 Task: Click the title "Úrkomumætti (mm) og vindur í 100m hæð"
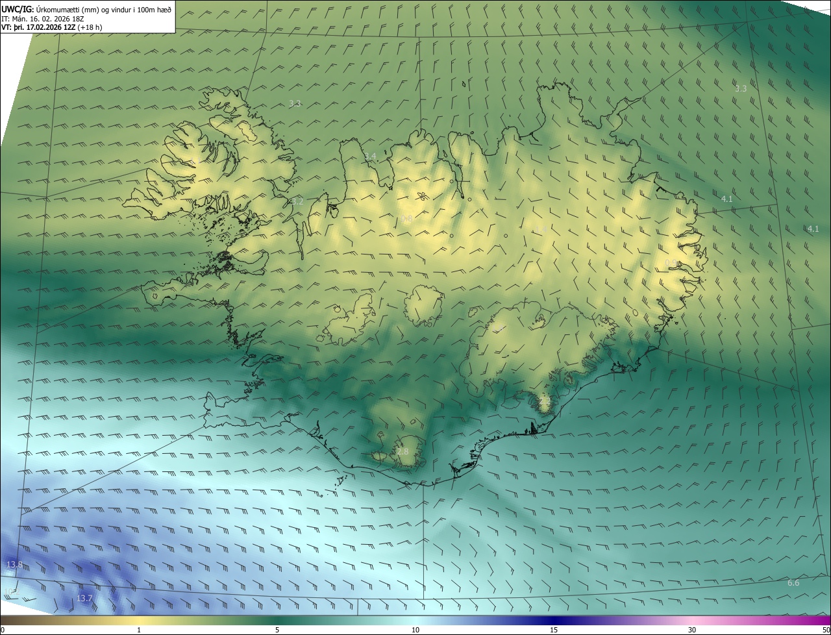pyautogui.click(x=103, y=8)
